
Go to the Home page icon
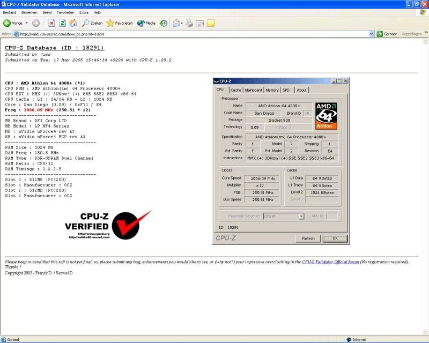(73, 23)
